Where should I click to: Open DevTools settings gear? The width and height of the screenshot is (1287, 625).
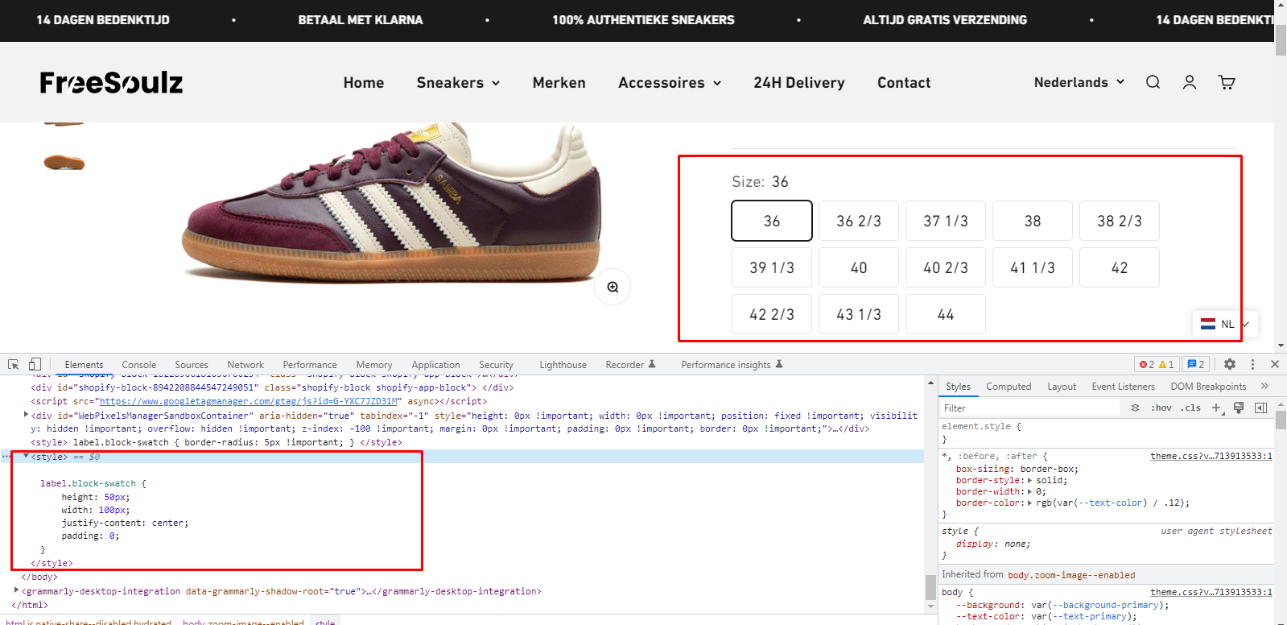coord(1230,364)
